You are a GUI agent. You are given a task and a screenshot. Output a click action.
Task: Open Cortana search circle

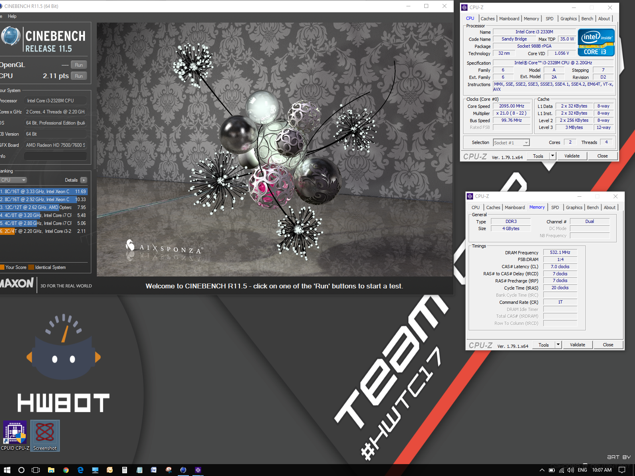coord(21,470)
